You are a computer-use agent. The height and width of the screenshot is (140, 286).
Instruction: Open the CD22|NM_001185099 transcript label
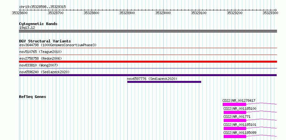click(240, 133)
